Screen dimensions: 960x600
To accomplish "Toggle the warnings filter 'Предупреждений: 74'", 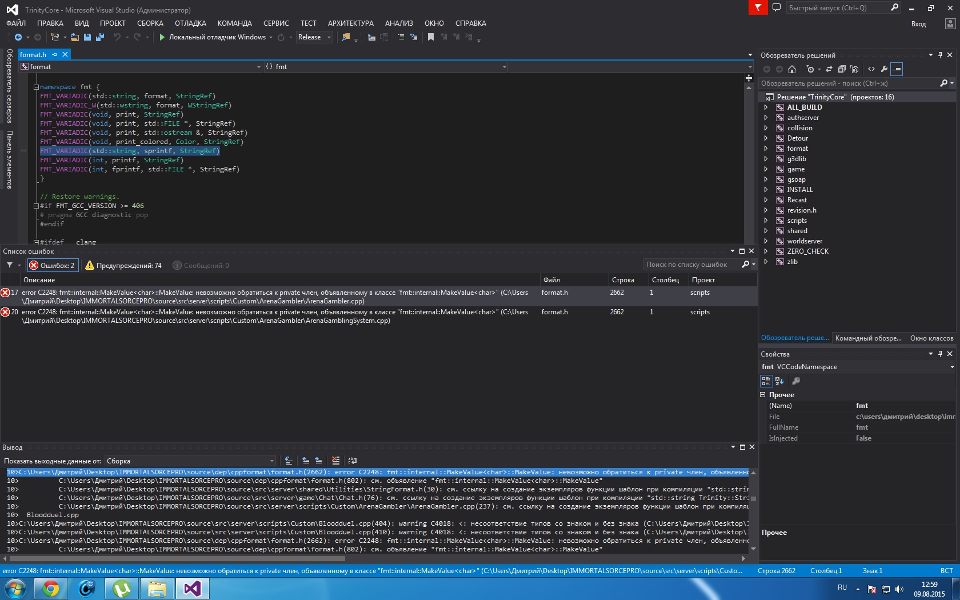I will (x=123, y=265).
